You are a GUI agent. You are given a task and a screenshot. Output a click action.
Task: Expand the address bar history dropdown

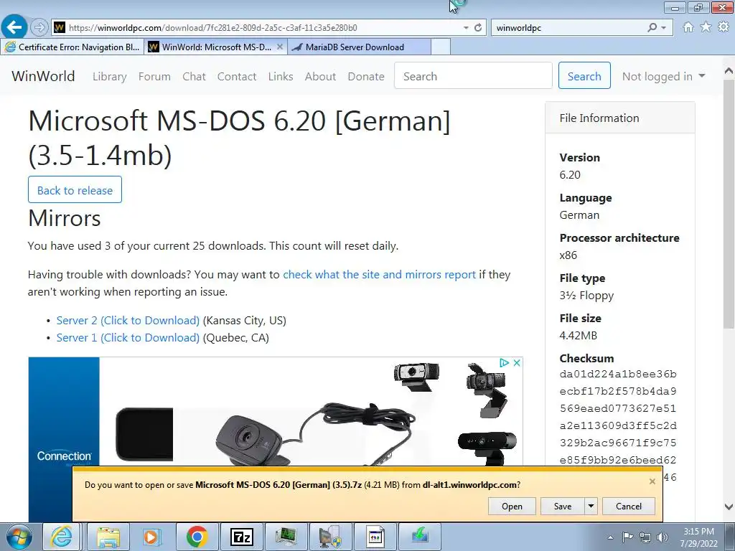click(x=466, y=28)
